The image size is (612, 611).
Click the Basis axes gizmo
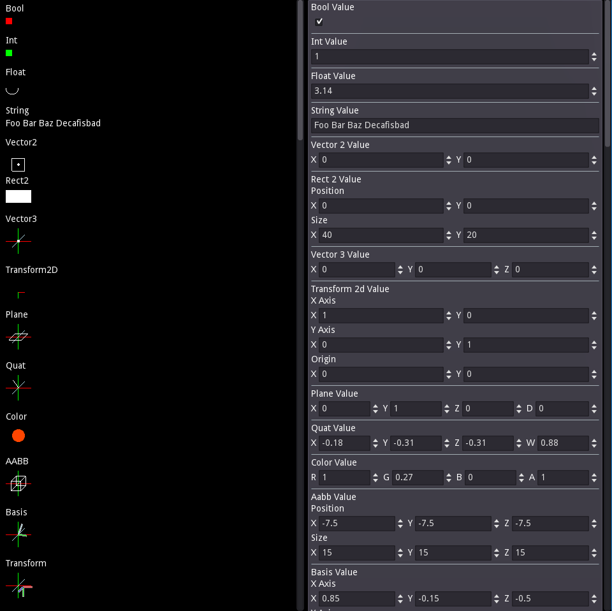[18, 534]
